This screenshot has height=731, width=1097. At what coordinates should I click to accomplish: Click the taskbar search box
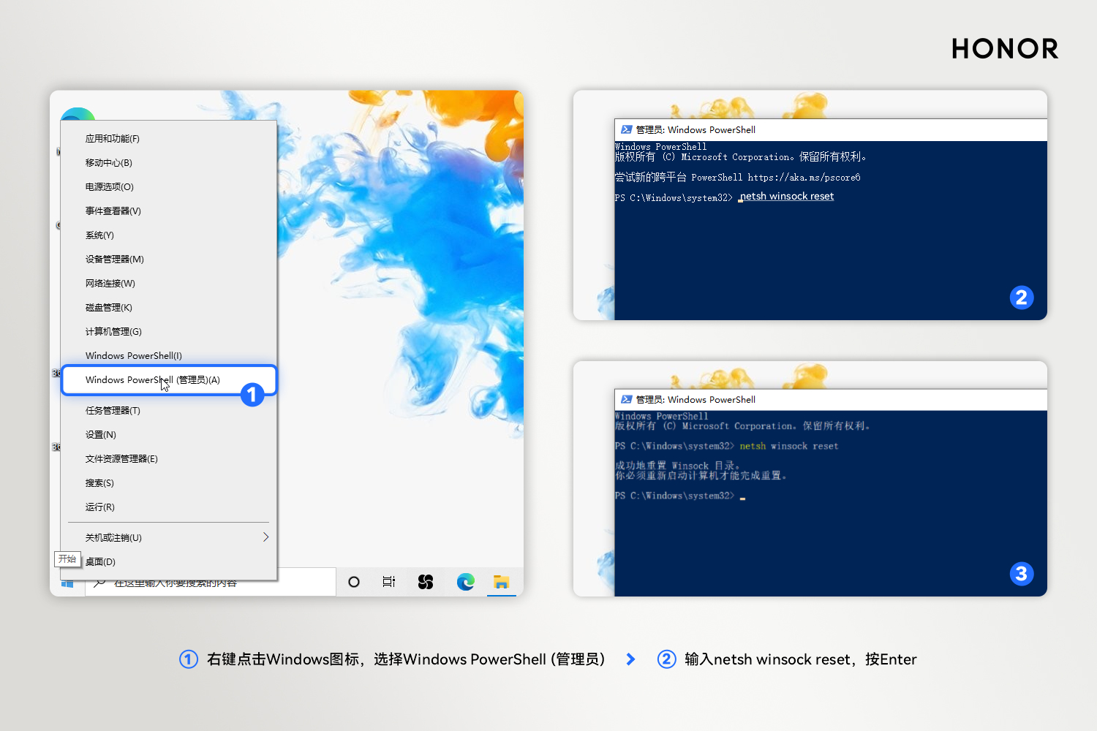(211, 583)
